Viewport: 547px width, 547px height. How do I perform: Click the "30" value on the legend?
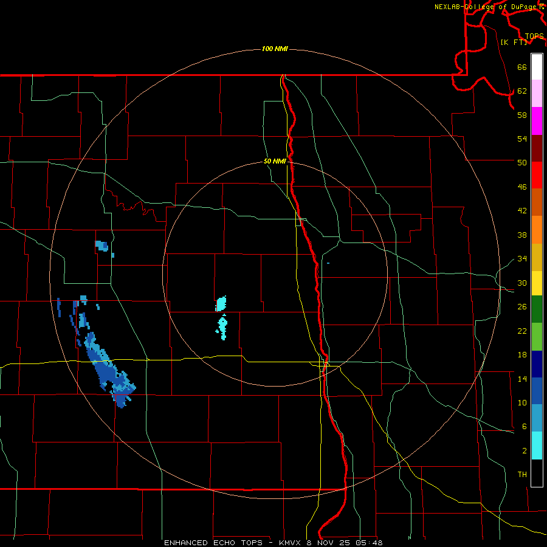click(x=522, y=283)
